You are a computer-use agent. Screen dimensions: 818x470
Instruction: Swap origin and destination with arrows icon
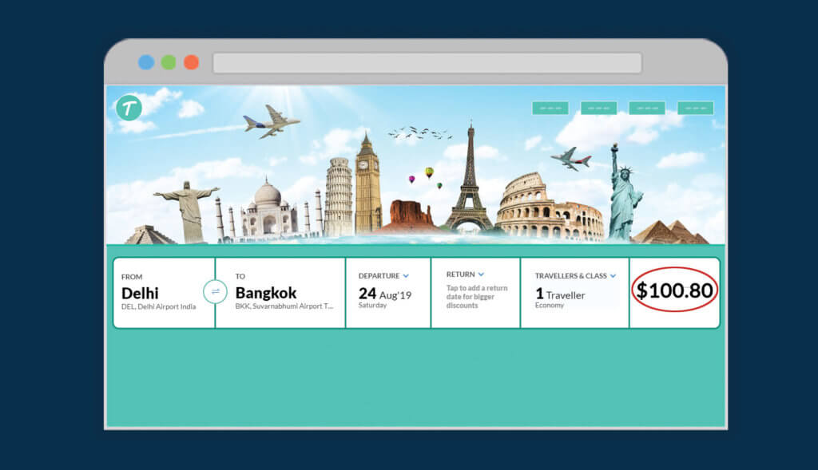[215, 292]
